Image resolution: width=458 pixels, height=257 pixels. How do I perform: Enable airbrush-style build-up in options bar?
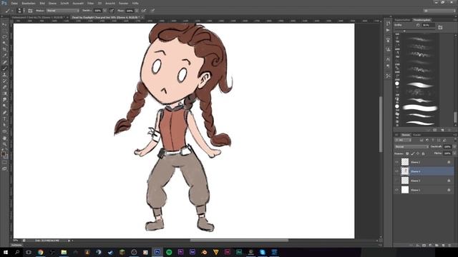click(x=144, y=11)
